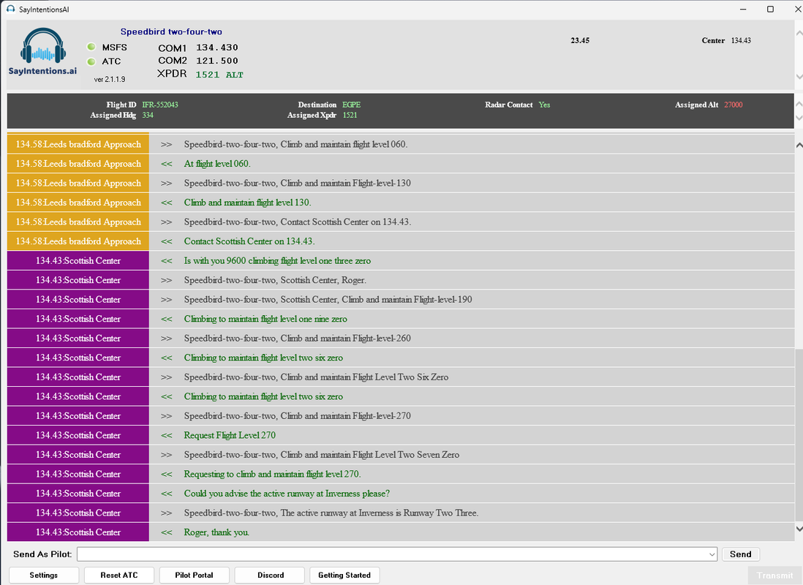Viewport: 803px width, 585px height.
Task: Select ATC message 'Flight Level Two Six Zero'
Action: click(316, 378)
